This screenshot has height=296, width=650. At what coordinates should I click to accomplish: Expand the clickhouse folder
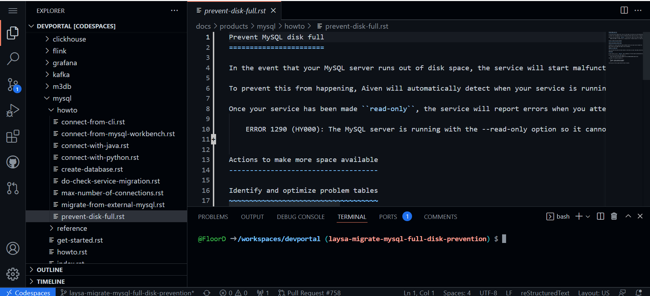(x=69, y=39)
